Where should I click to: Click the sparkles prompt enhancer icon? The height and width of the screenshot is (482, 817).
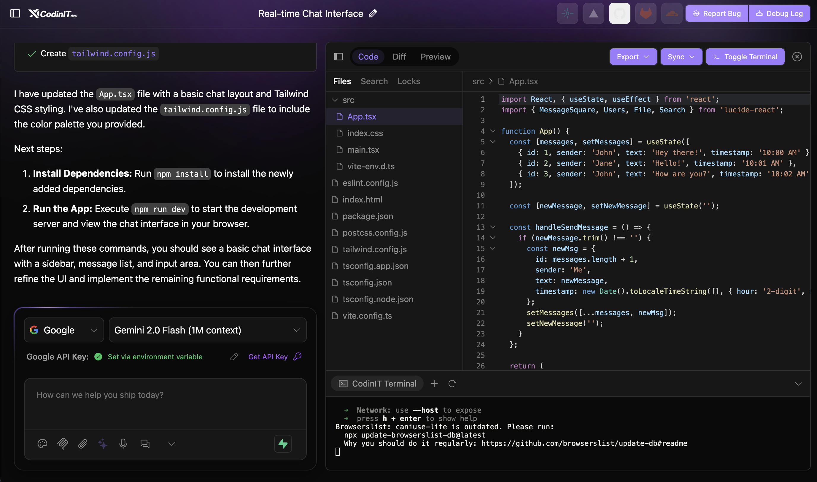(x=103, y=444)
